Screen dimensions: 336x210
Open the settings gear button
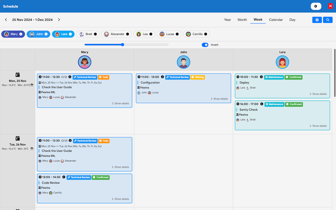point(316,6)
